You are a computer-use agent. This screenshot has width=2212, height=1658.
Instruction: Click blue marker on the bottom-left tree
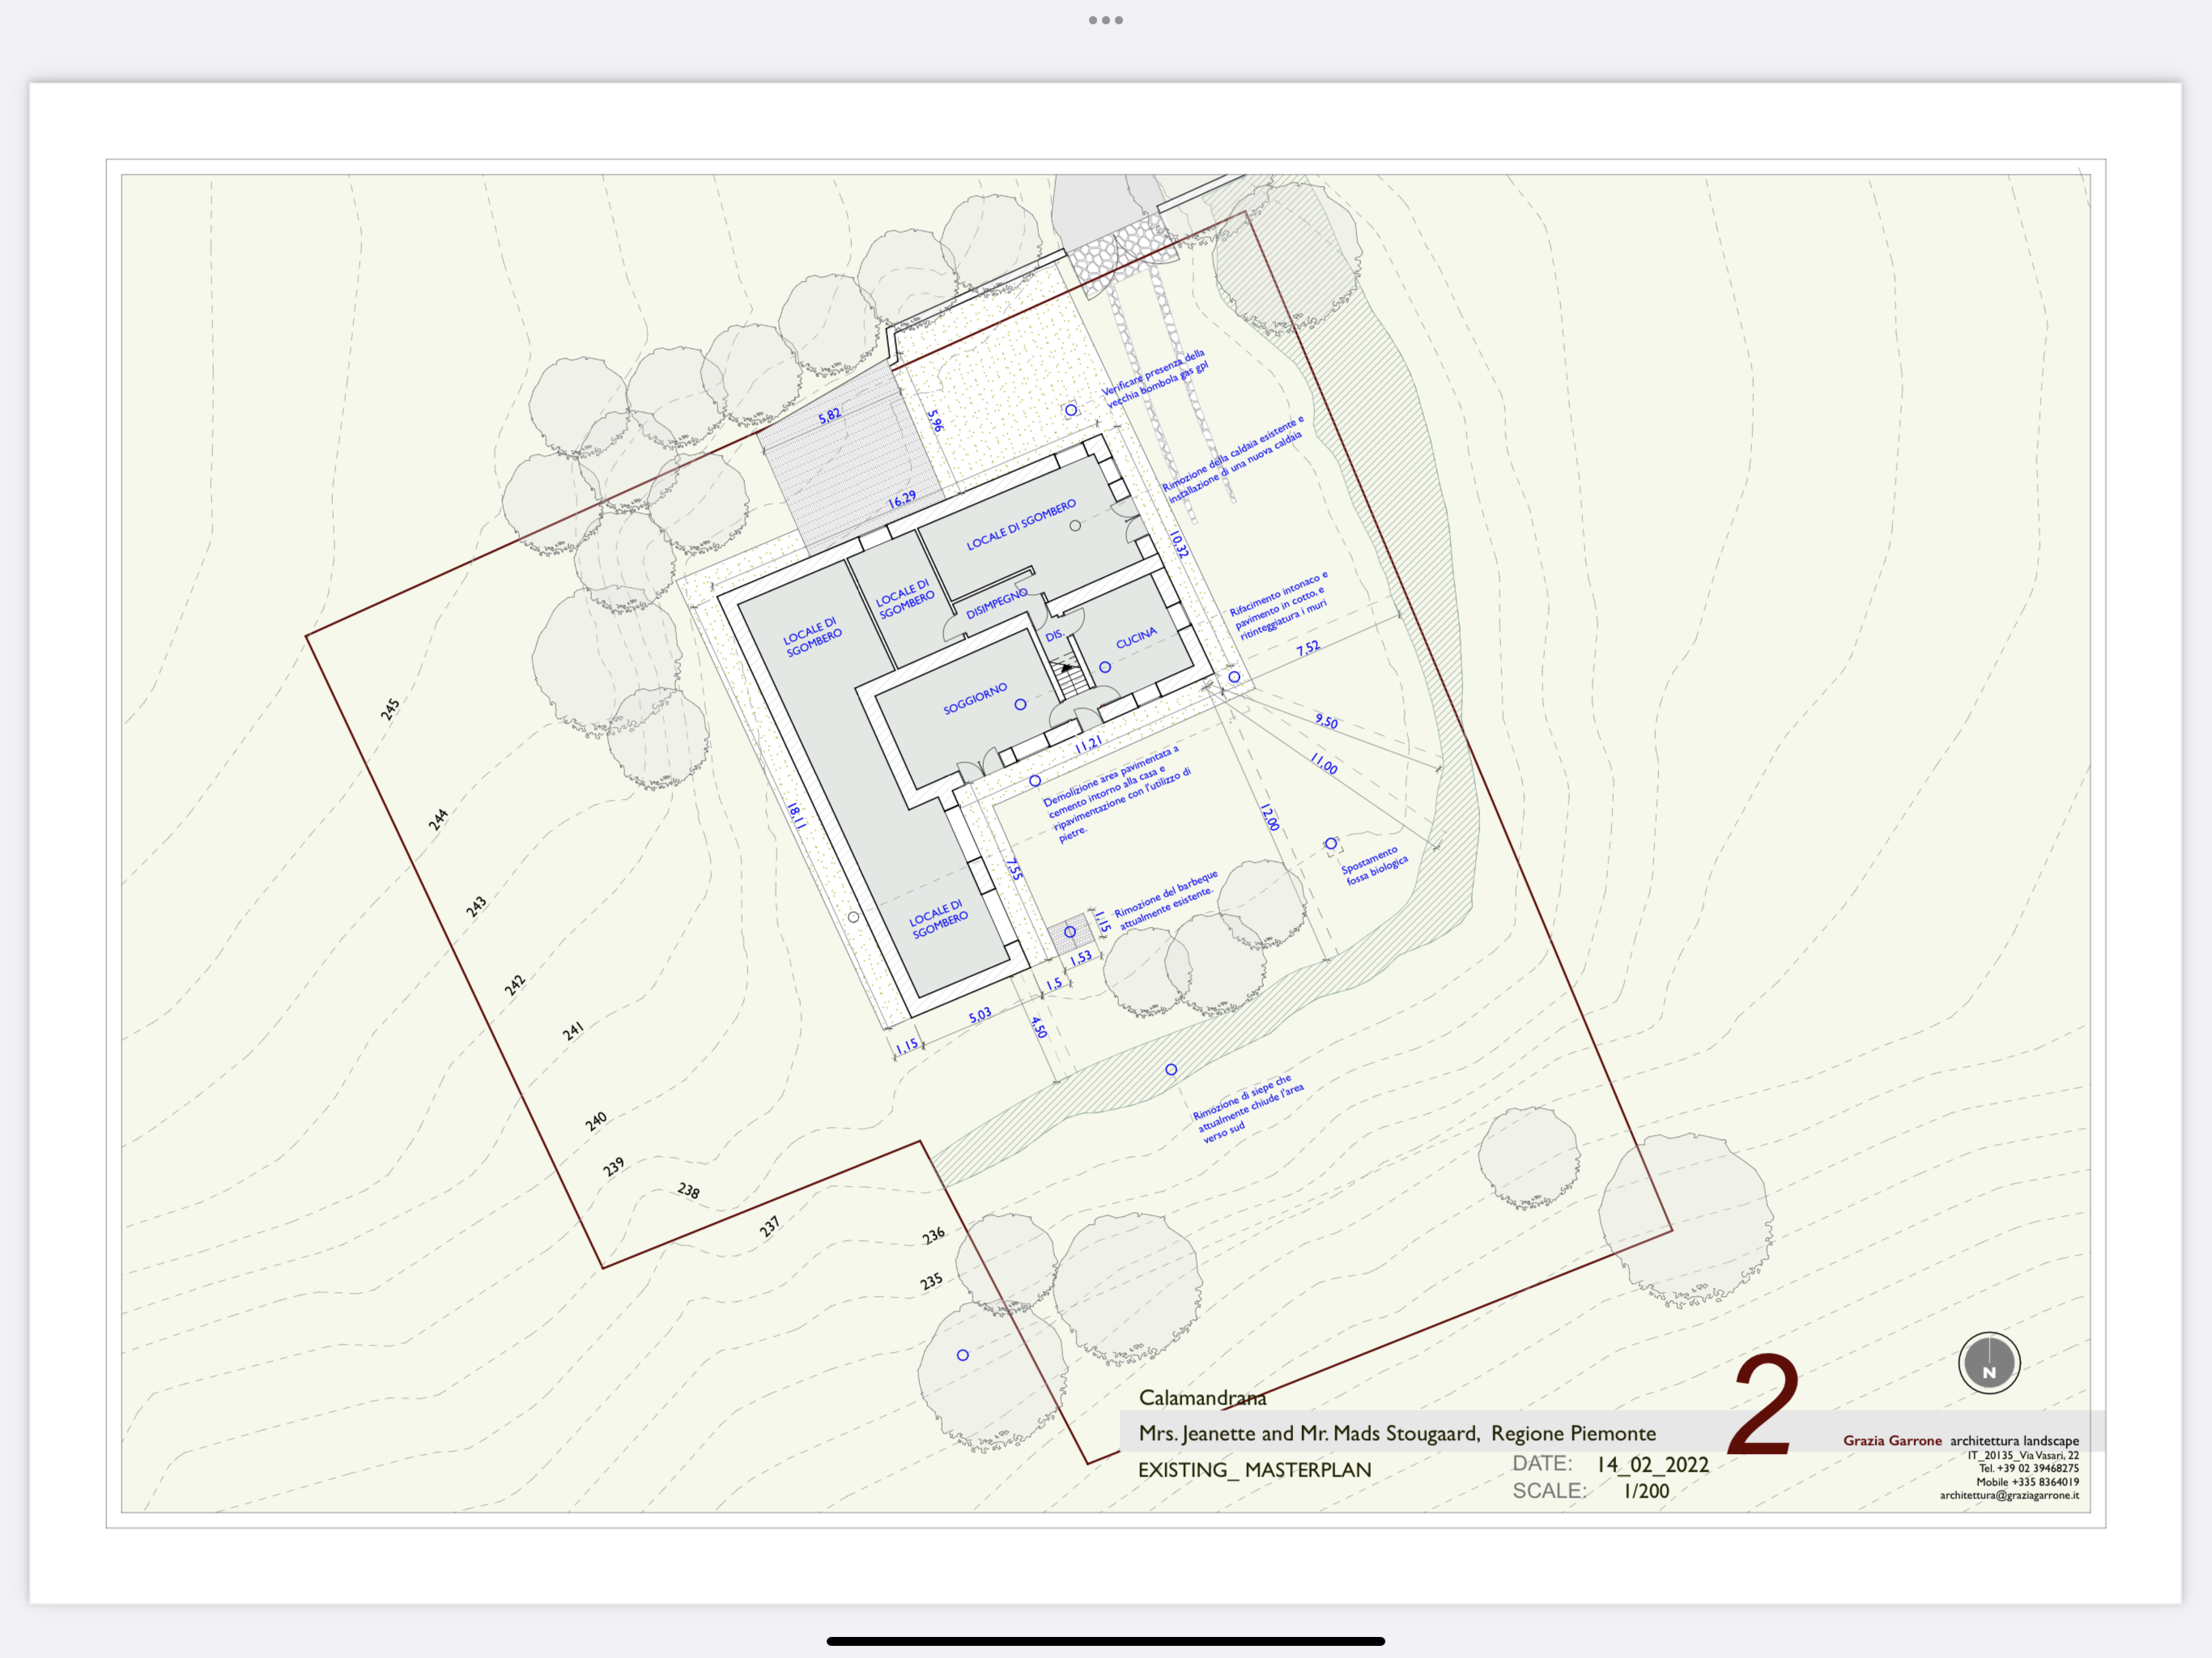tap(962, 1355)
